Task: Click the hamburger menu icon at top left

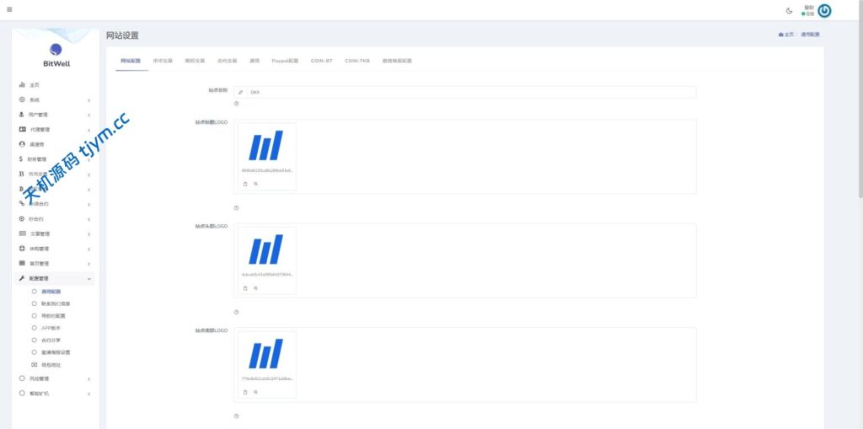Action: (9, 10)
